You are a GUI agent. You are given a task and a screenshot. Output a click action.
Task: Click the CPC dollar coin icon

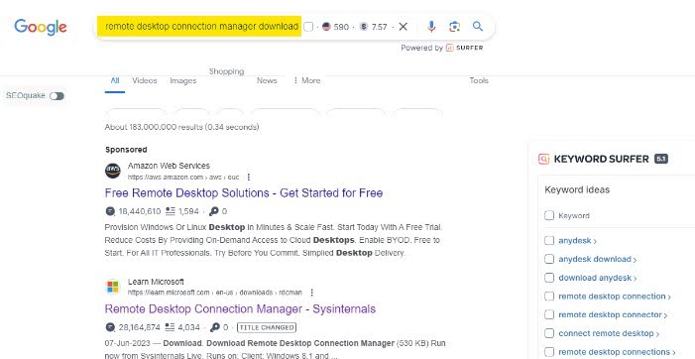pyautogui.click(x=364, y=27)
